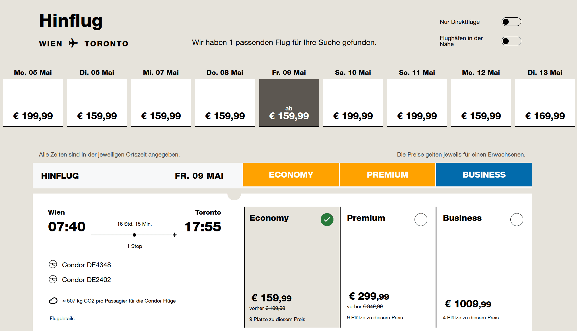This screenshot has width=577, height=331.
Task: Click the plane arrow at route line end
Action: [x=175, y=235]
